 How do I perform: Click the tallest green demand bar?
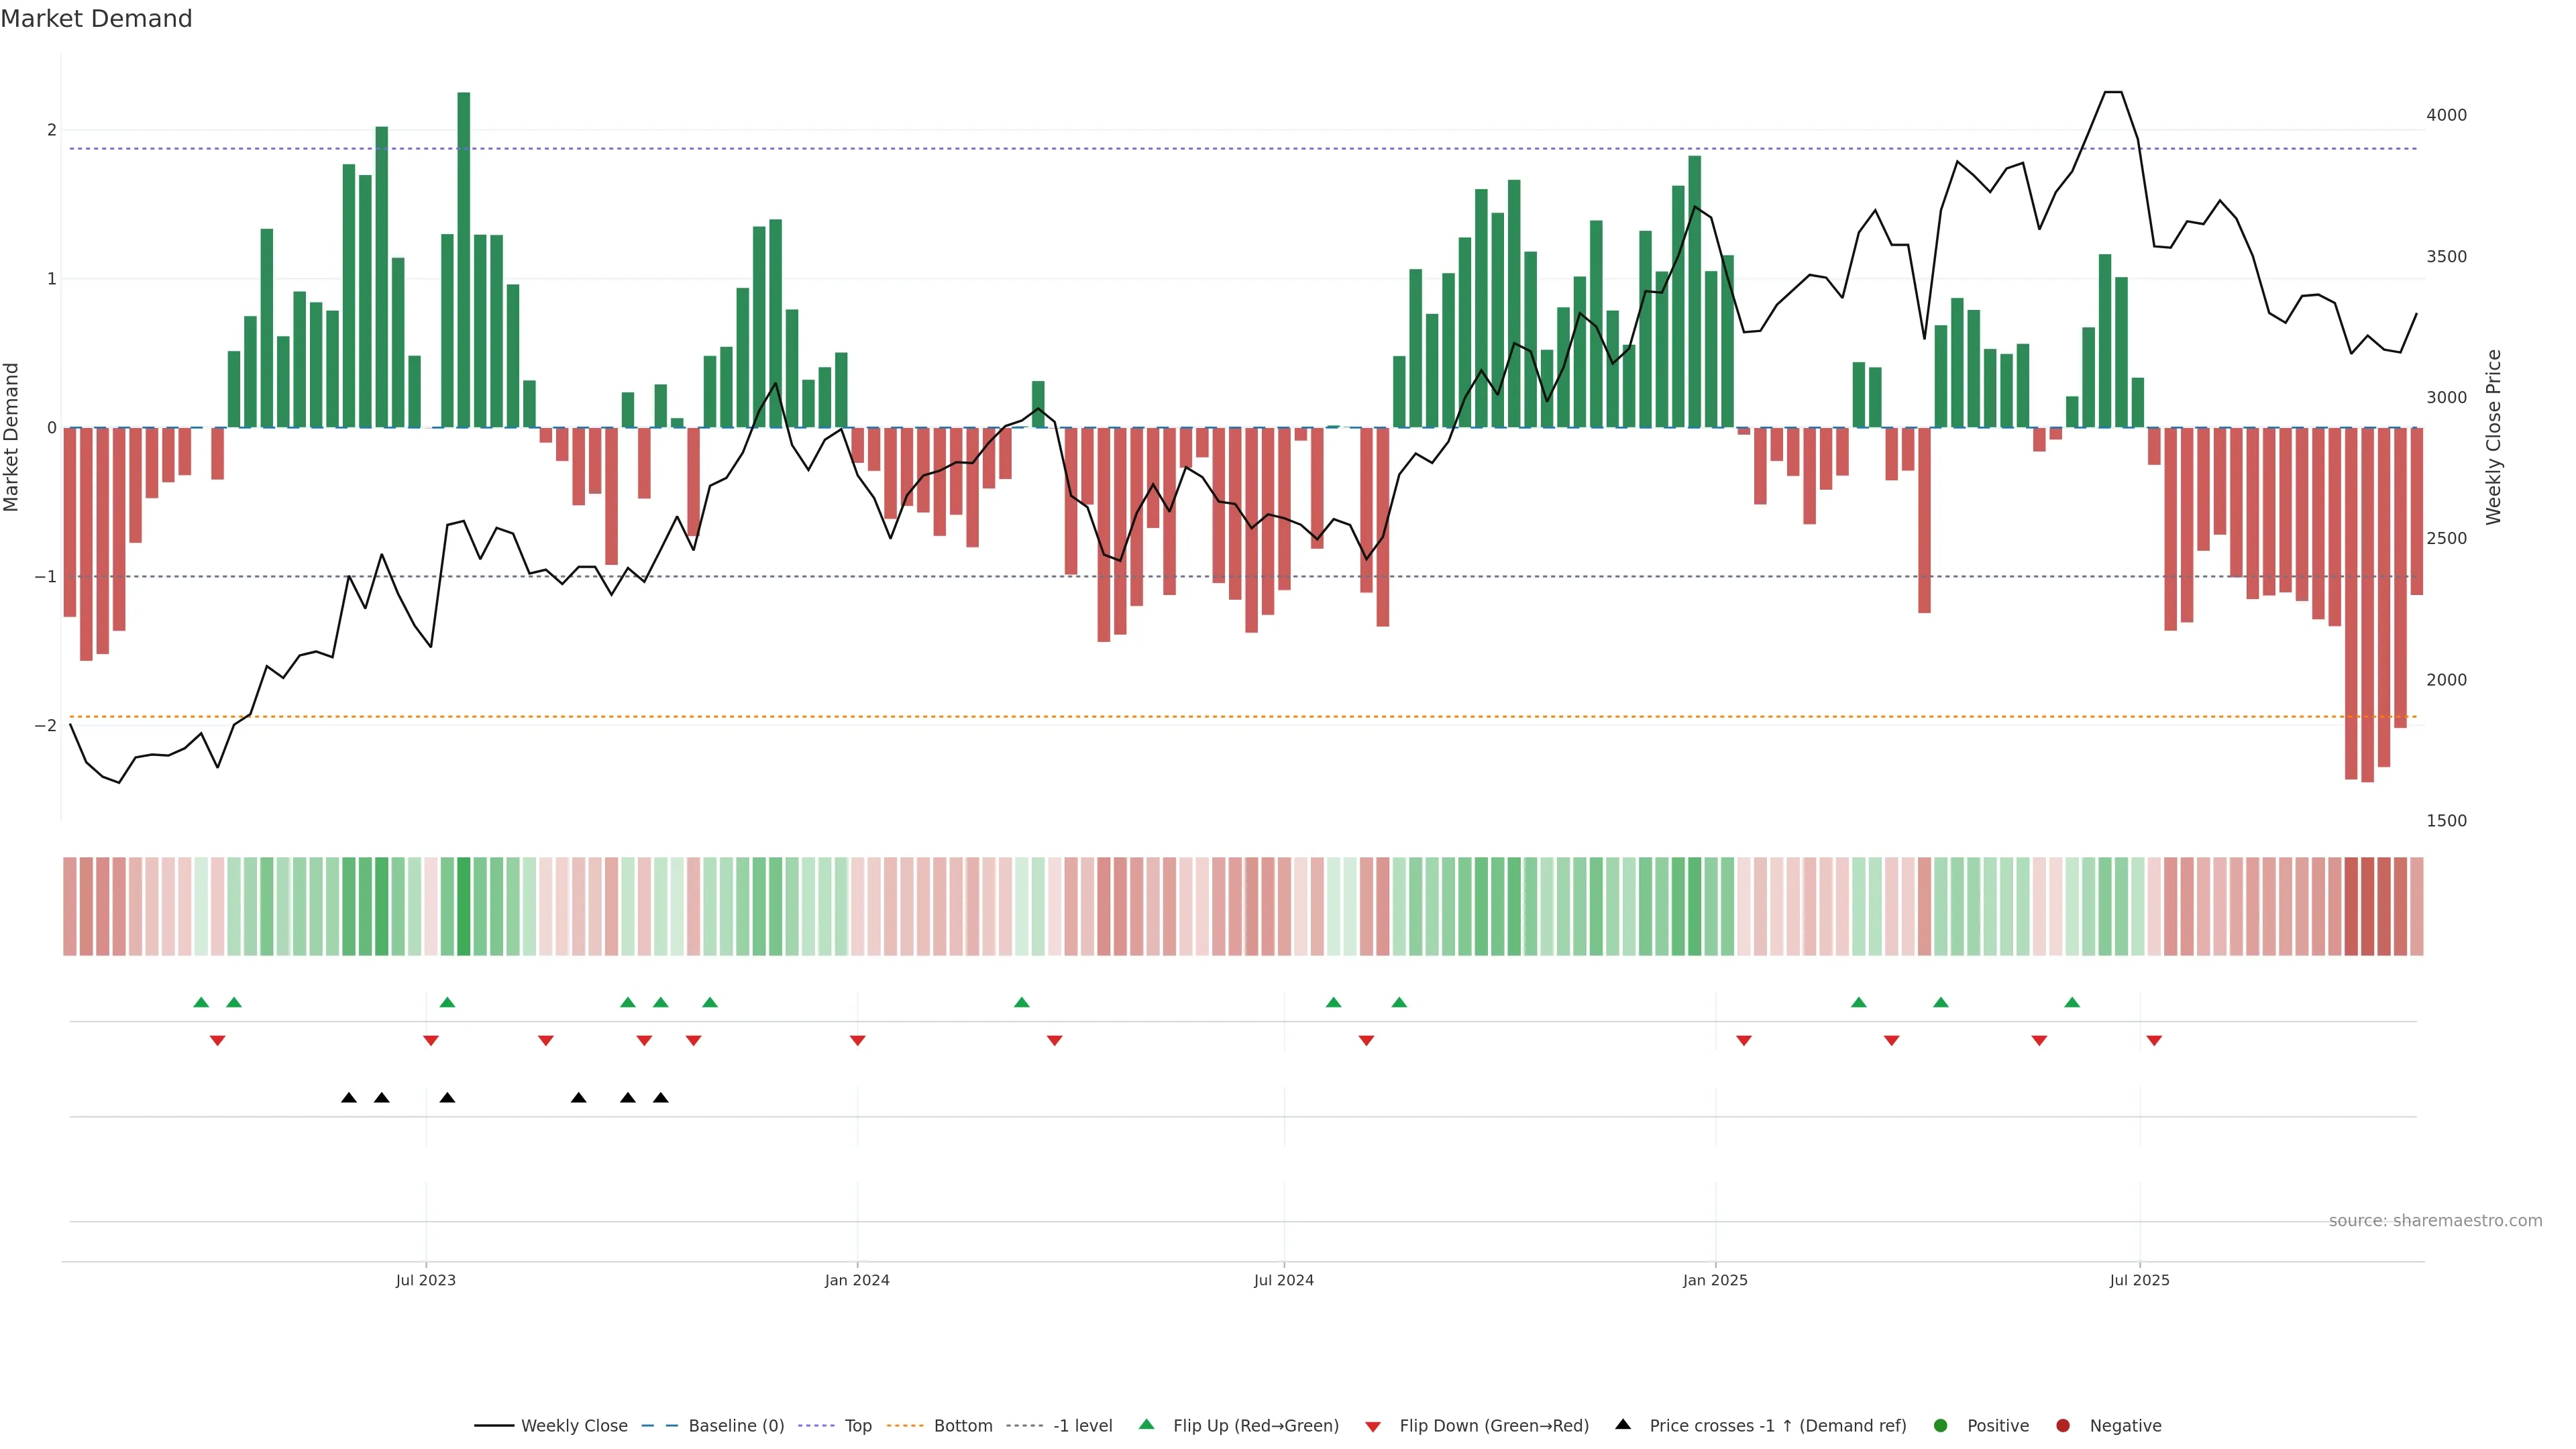pyautogui.click(x=464, y=260)
